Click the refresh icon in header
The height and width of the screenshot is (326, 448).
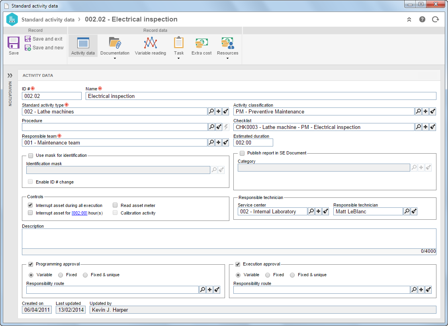pos(435,20)
